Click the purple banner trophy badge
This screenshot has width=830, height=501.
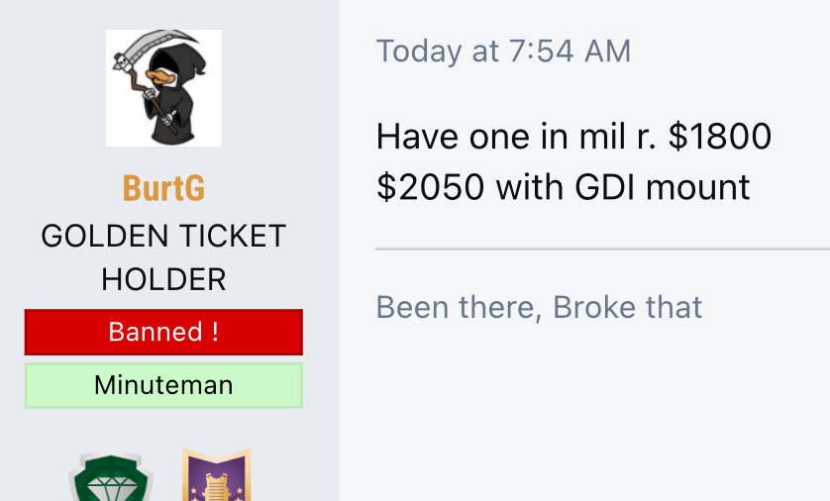click(217, 475)
